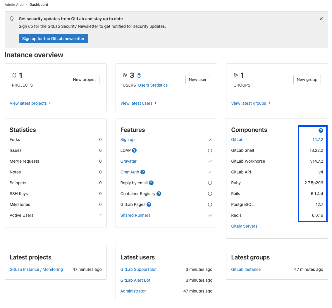Open GitLab Instance group link
Image resolution: width=332 pixels, height=308 pixels.
point(246,269)
